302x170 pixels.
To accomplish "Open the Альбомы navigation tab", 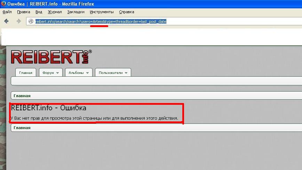I will pos(79,73).
